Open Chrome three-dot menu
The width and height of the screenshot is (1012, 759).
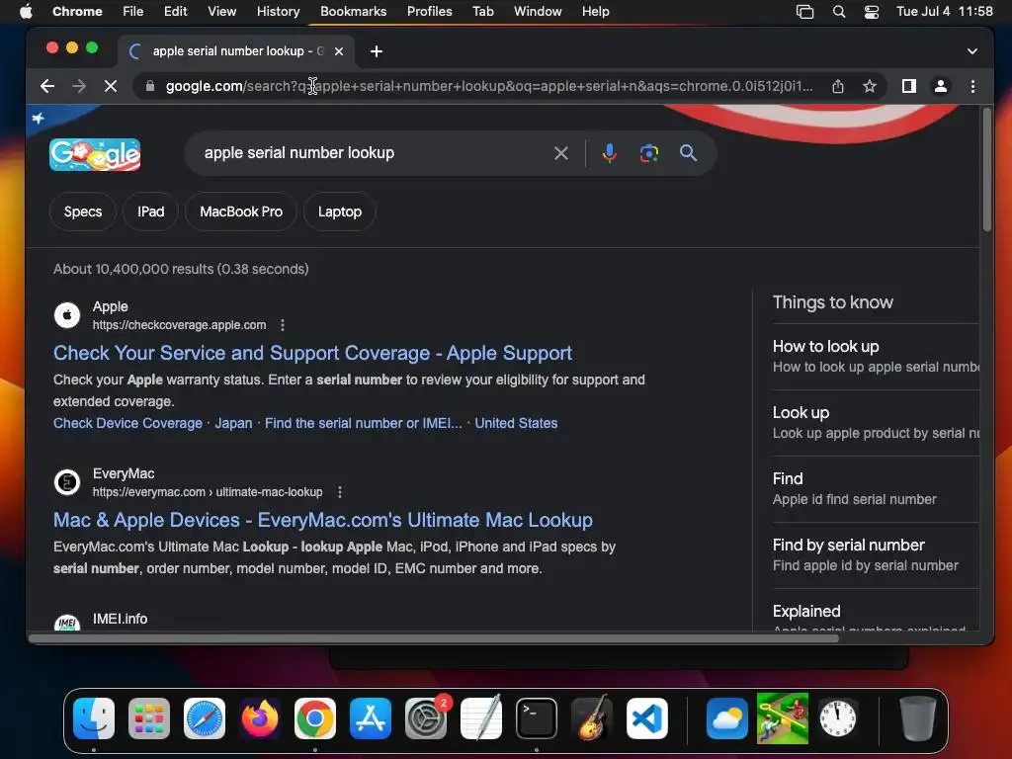click(972, 86)
